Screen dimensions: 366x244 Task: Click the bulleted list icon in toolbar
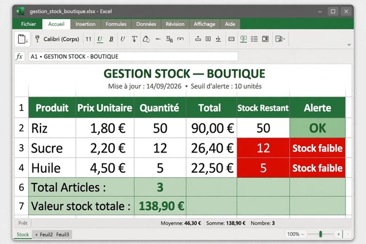pyautogui.click(x=254, y=39)
